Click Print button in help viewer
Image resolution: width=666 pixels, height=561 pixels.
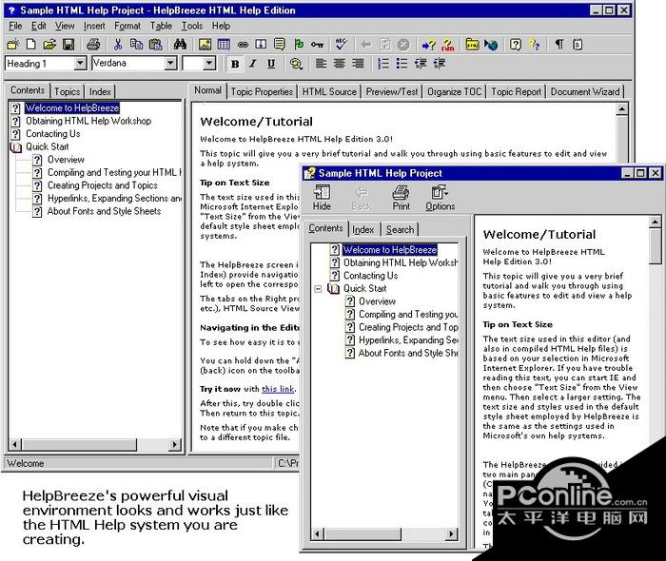[401, 198]
